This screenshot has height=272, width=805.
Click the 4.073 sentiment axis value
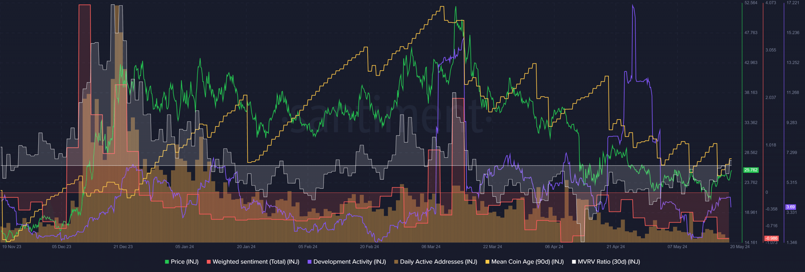(771, 3)
